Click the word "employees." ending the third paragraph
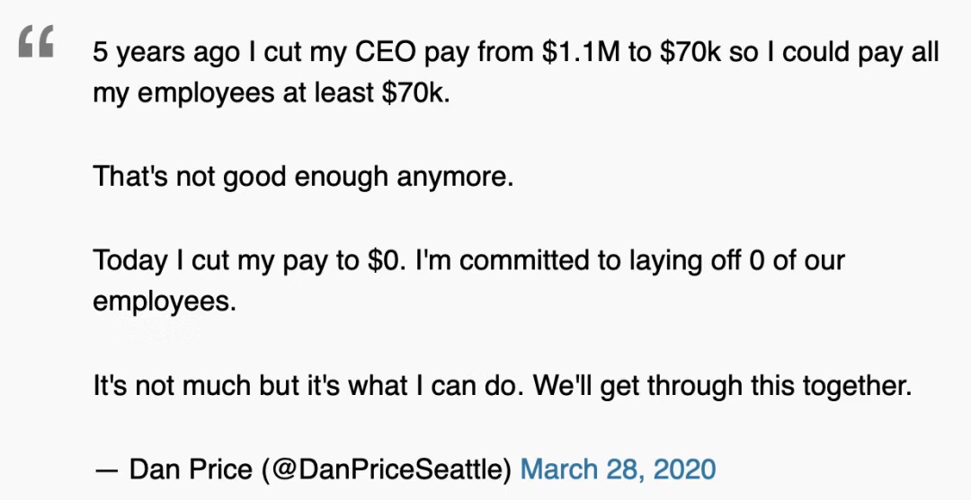Image resolution: width=971 pixels, height=500 pixels. (x=165, y=303)
